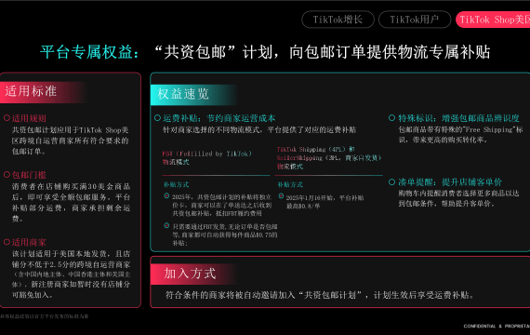This screenshot has width=530, height=335.
Task: Click the bullet starting 只需要通过FBT发货
Action: 225,234
